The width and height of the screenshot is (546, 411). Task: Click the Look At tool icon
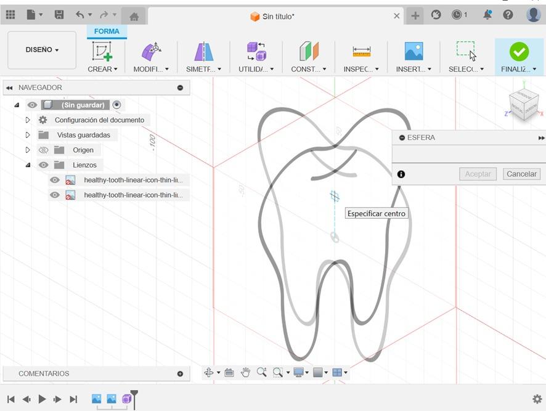[x=229, y=372]
